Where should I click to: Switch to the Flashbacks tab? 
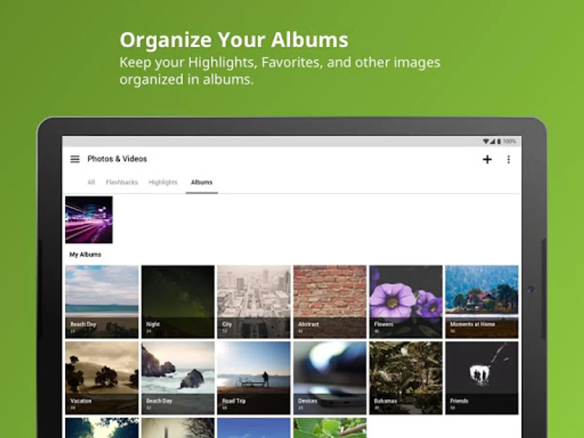[122, 182]
